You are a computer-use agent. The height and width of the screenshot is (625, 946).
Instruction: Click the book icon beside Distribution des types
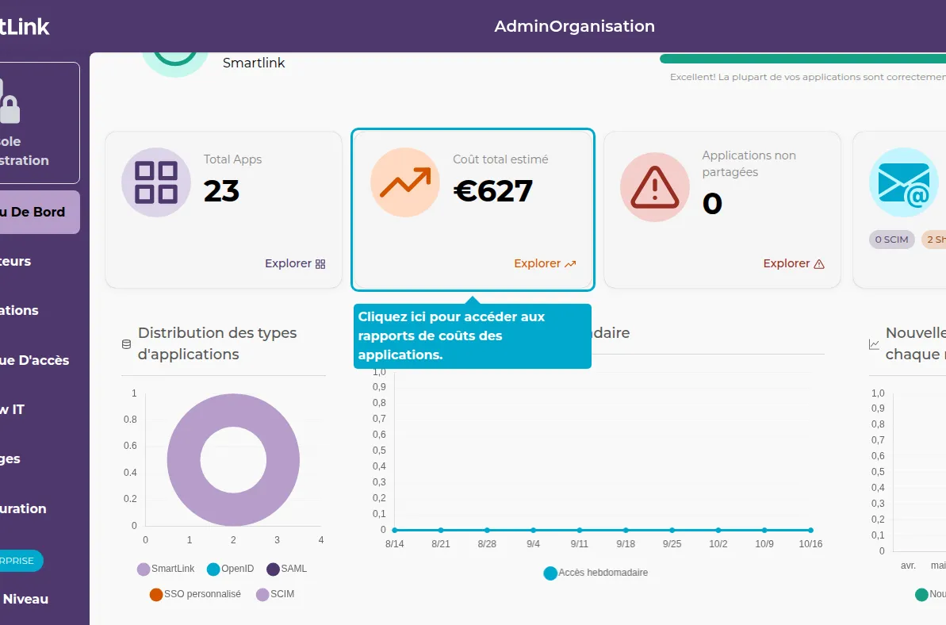click(x=125, y=343)
